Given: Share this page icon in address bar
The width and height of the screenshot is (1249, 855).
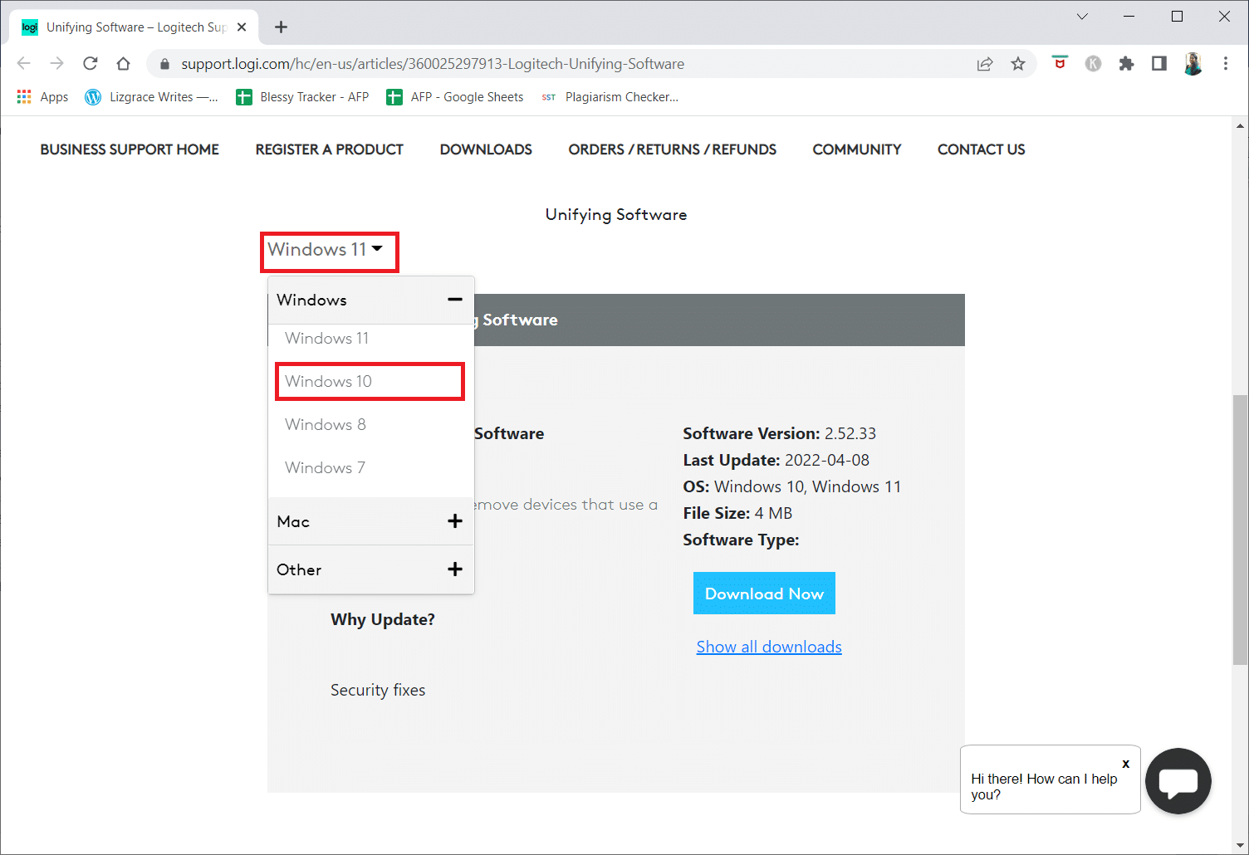Looking at the screenshot, I should point(985,64).
